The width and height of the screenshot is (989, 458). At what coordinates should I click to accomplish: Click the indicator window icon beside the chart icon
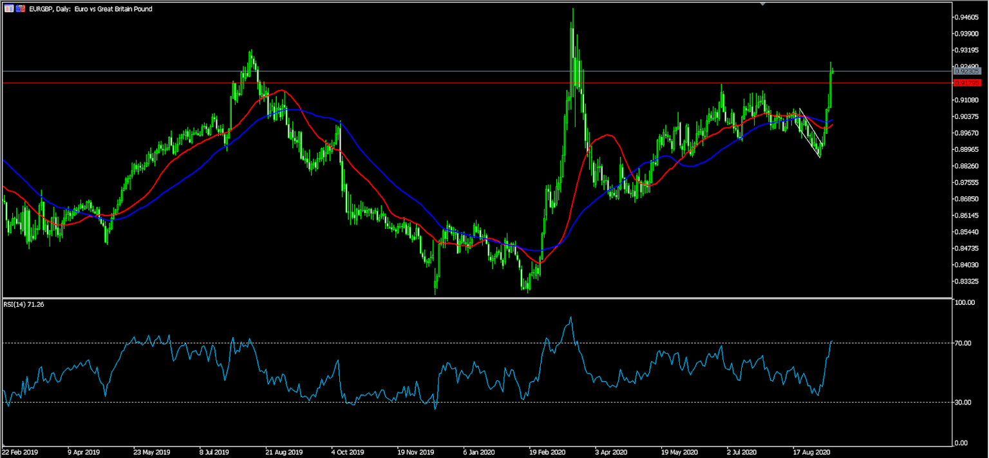[x=20, y=9]
